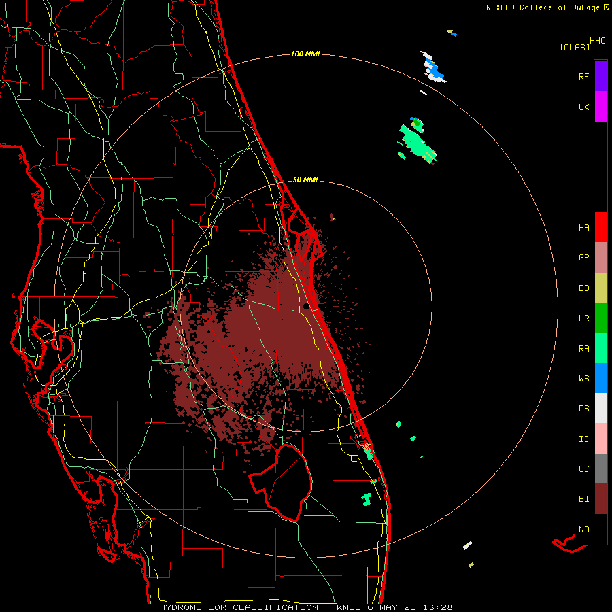Click the "HA" legend label
612x612 pixels.
pyautogui.click(x=583, y=228)
